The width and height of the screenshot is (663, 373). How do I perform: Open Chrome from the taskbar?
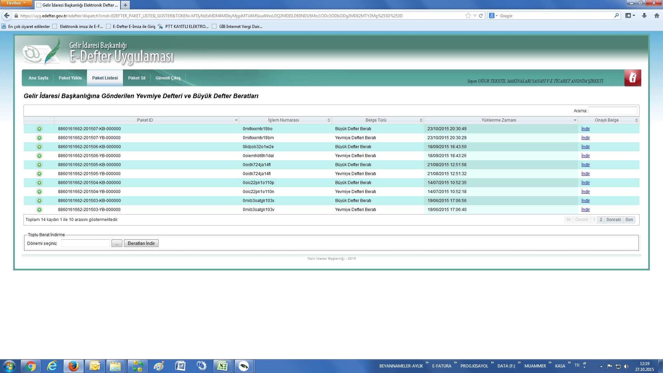point(30,366)
